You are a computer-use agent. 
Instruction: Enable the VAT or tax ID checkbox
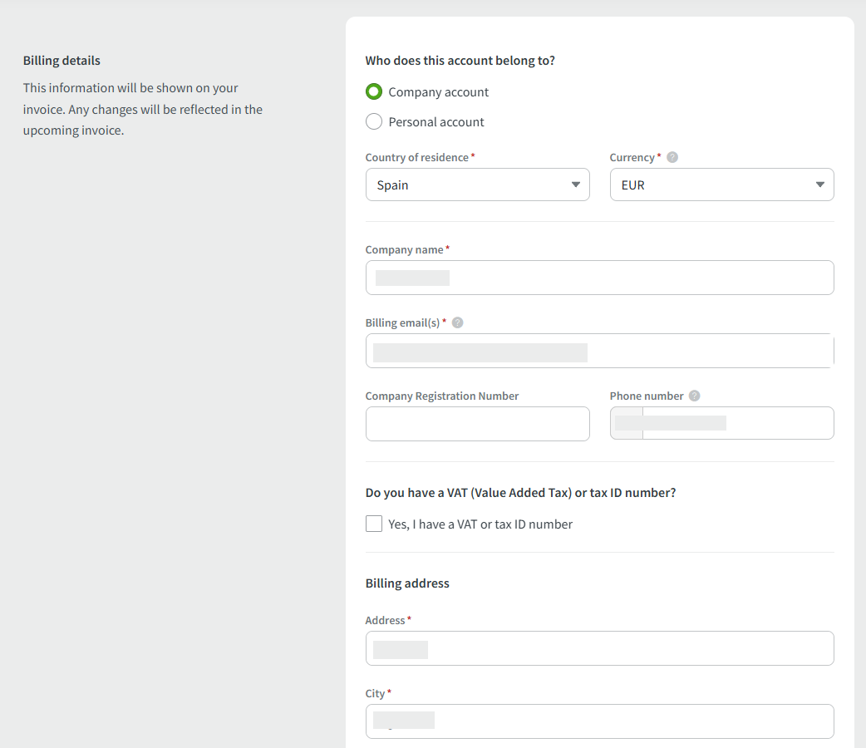tap(374, 524)
